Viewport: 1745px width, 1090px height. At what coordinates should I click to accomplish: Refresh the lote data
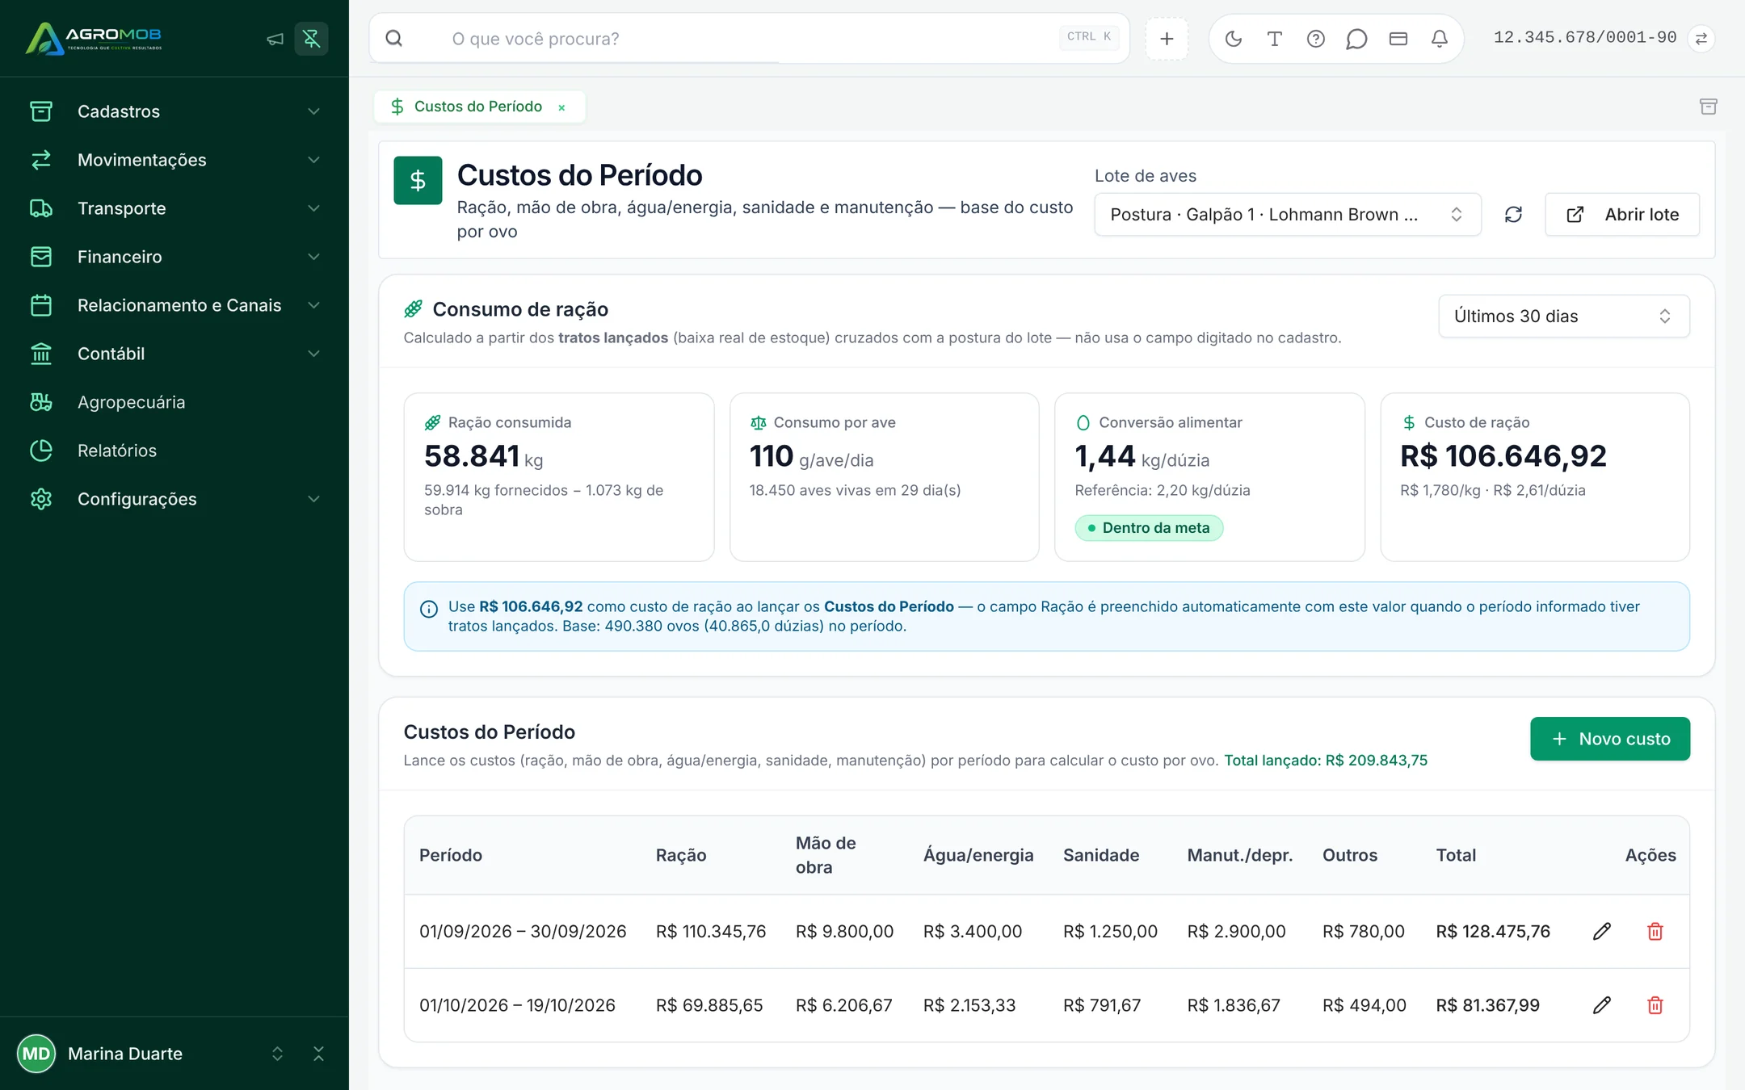point(1513,214)
